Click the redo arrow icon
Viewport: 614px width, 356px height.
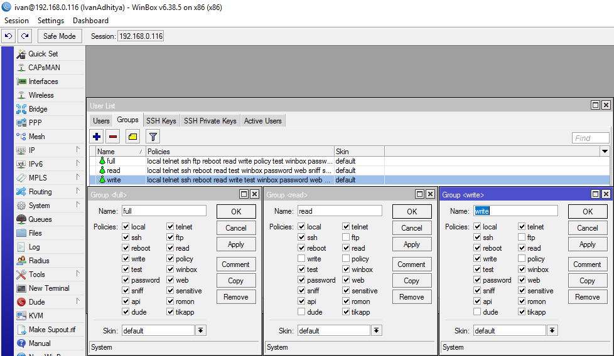(x=24, y=36)
